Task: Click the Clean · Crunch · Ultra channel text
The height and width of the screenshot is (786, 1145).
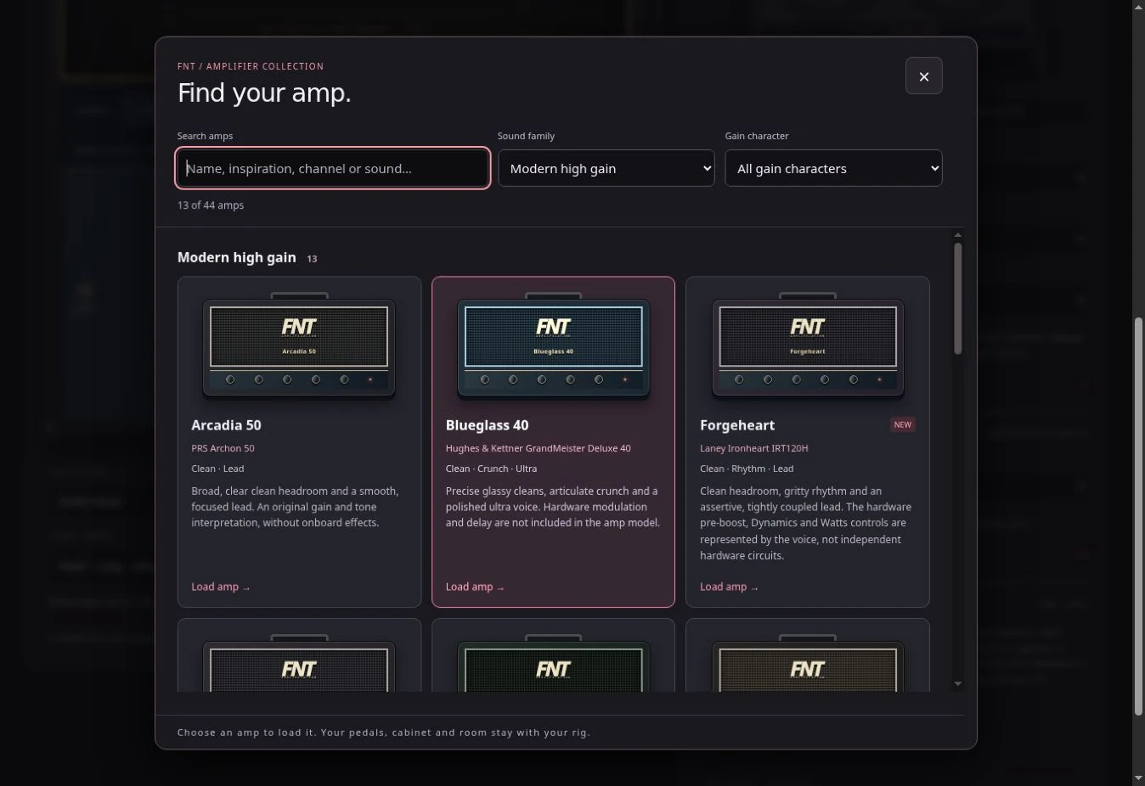Action: 491,469
